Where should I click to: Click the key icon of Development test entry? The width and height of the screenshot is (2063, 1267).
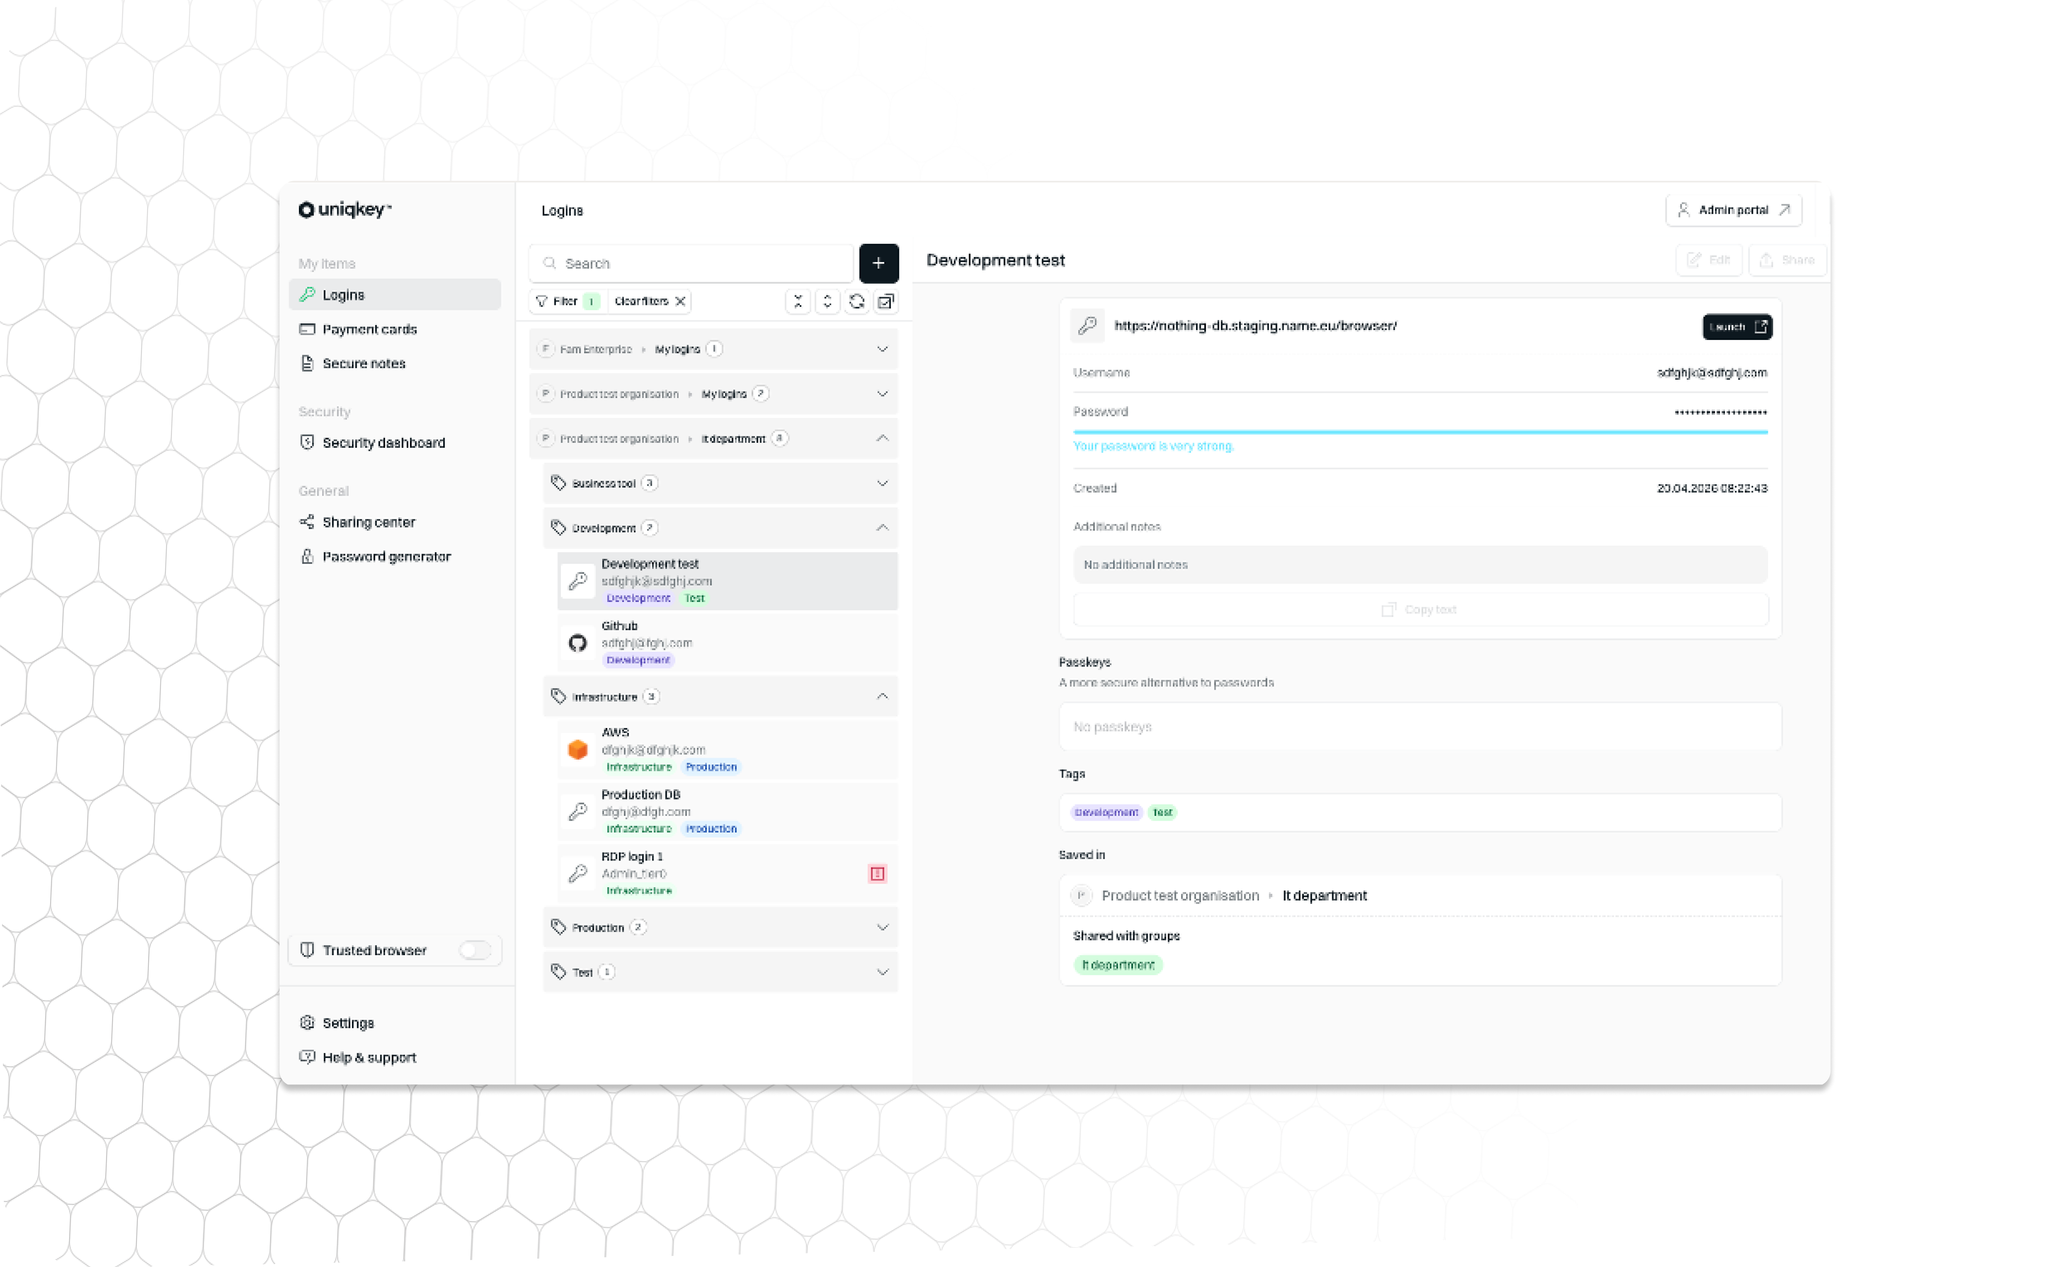pyautogui.click(x=577, y=581)
